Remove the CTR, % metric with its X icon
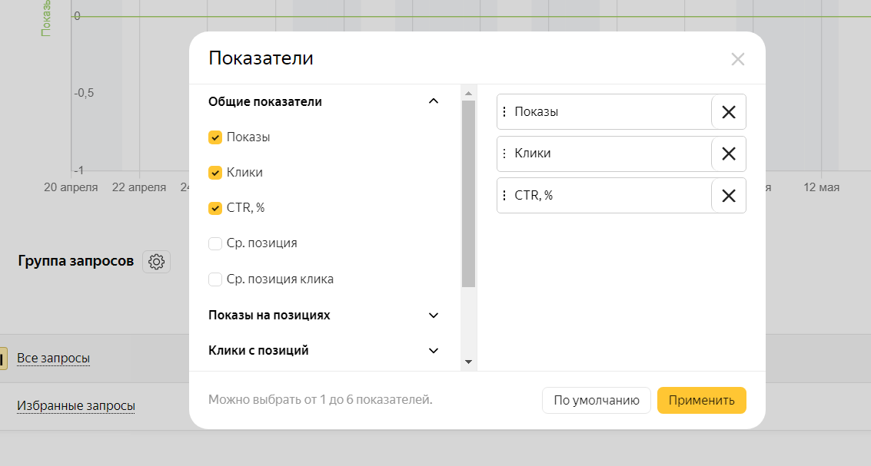The image size is (871, 466). [x=728, y=195]
